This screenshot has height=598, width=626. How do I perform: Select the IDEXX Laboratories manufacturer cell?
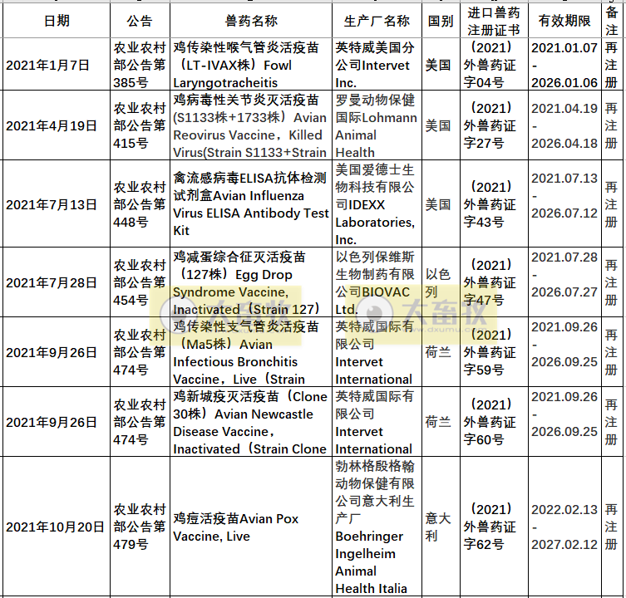coord(377,204)
